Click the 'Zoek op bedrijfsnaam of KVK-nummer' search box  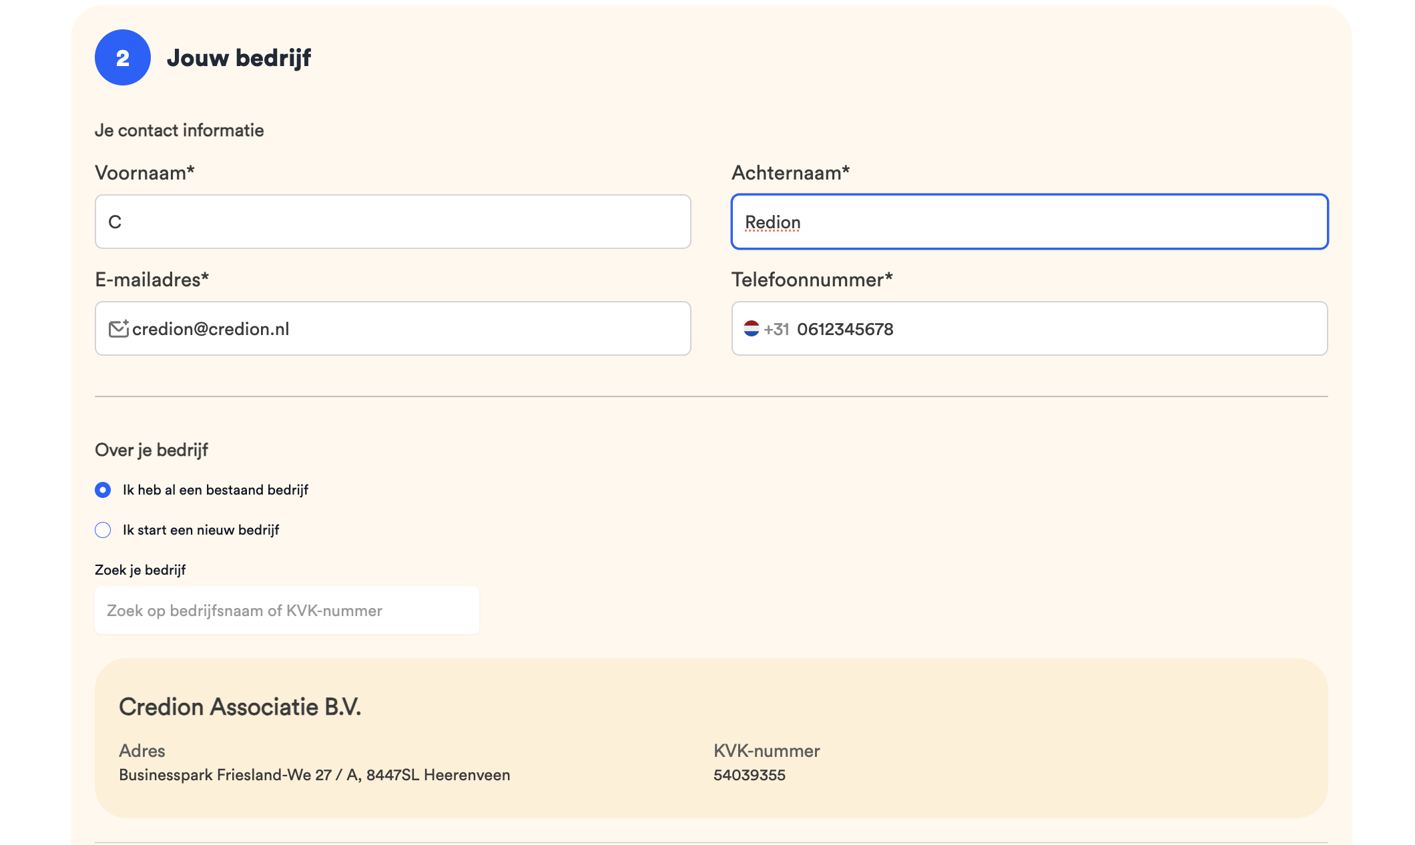[287, 610]
